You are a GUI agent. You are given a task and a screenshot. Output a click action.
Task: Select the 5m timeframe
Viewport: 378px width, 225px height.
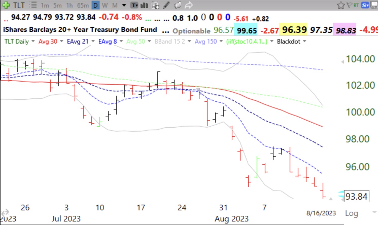(57, 5)
